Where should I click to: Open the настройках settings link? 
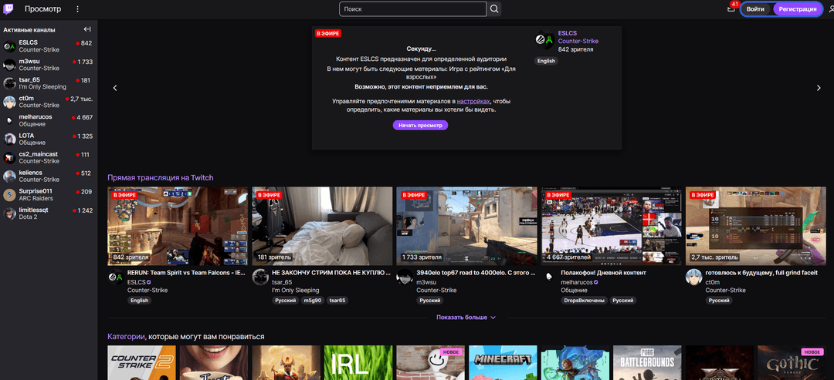473,101
